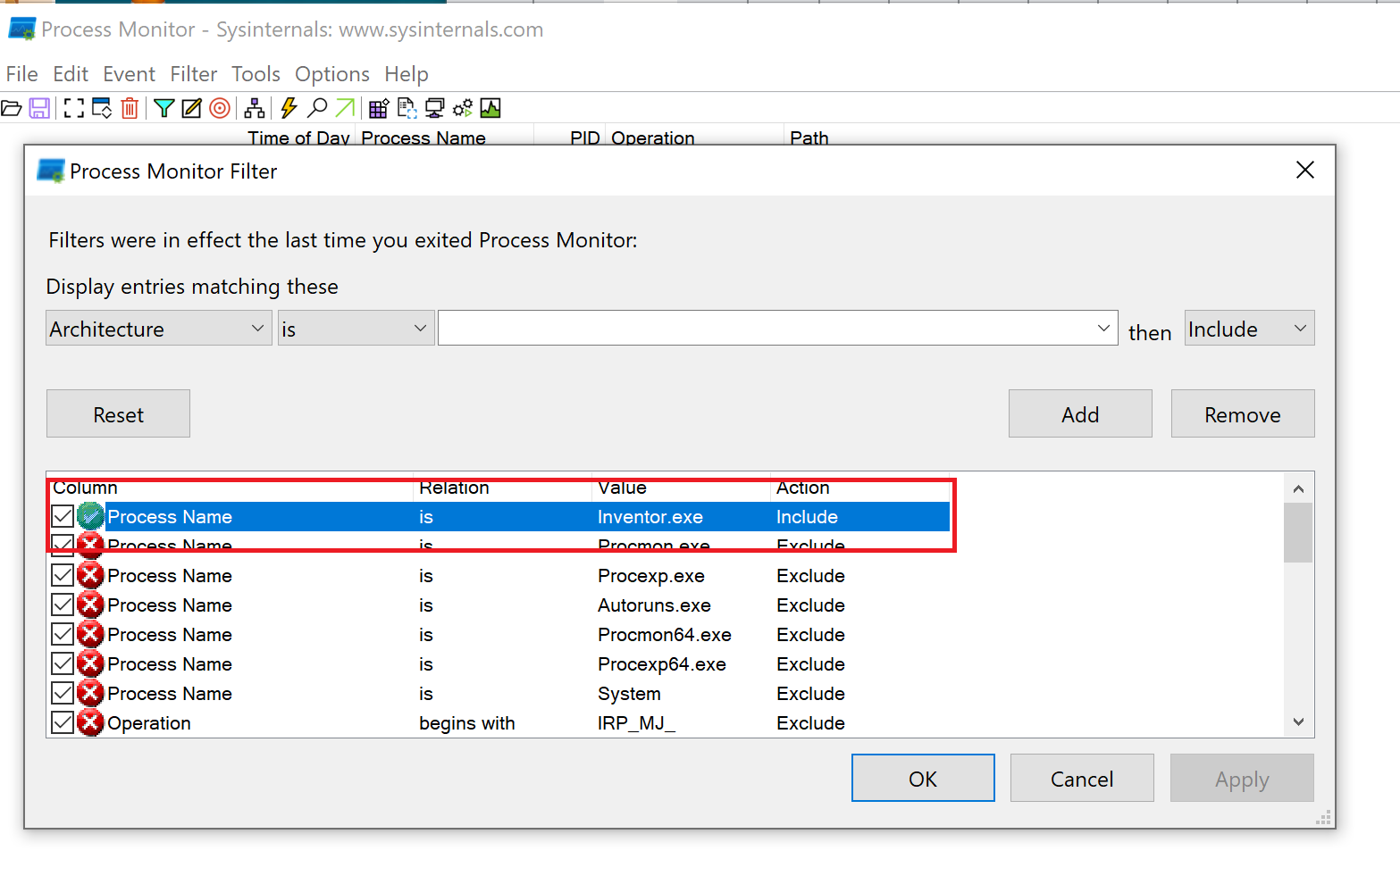The width and height of the screenshot is (1400, 884).
Task: Select the Find magnifying glass icon
Action: tap(316, 107)
